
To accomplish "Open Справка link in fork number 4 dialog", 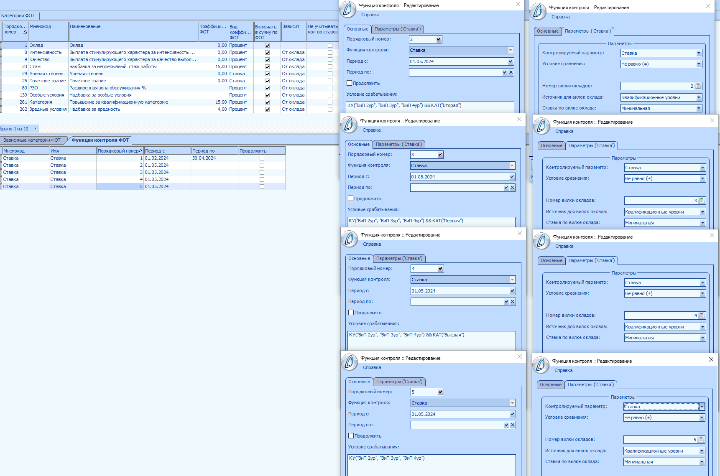I will pyautogui.click(x=564, y=246).
